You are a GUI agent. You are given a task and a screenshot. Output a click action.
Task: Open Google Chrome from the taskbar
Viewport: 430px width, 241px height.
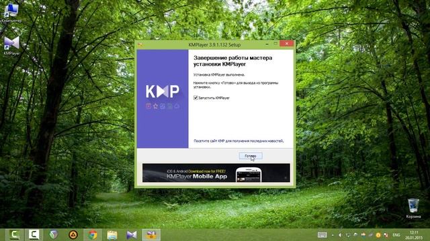[x=93, y=234]
